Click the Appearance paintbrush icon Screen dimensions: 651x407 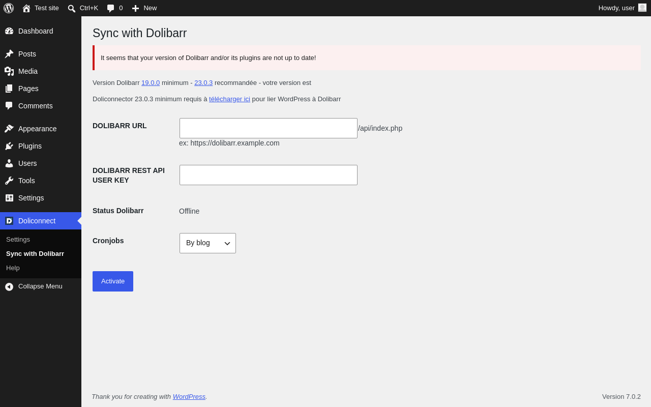coord(9,129)
